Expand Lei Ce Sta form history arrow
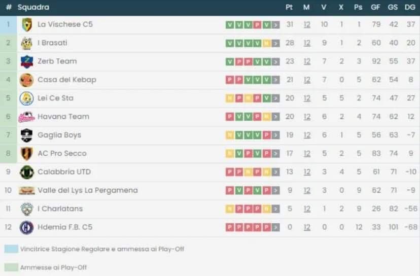Viewport: 420px width, 276px height. tap(276, 98)
